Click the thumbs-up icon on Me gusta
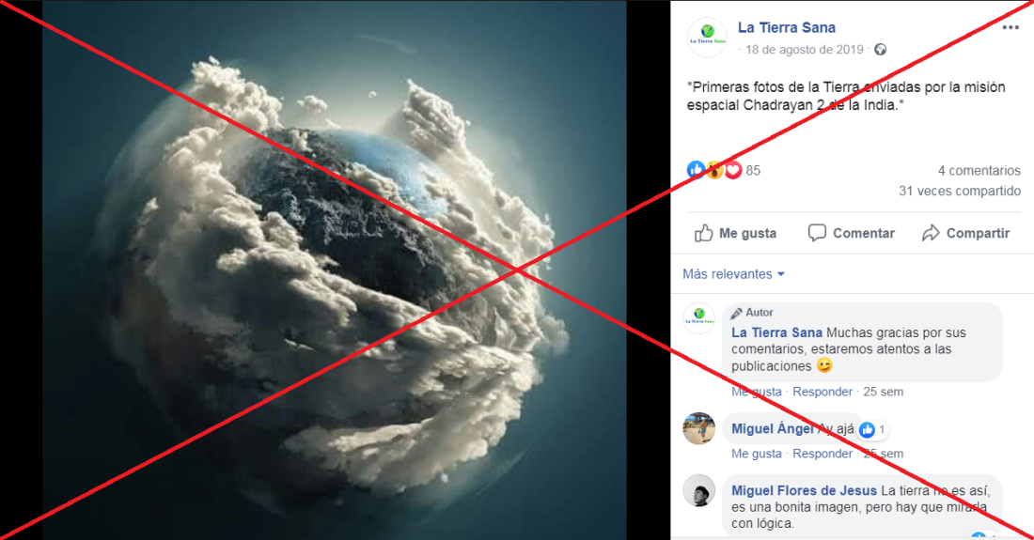The width and height of the screenshot is (1034, 540). click(704, 233)
